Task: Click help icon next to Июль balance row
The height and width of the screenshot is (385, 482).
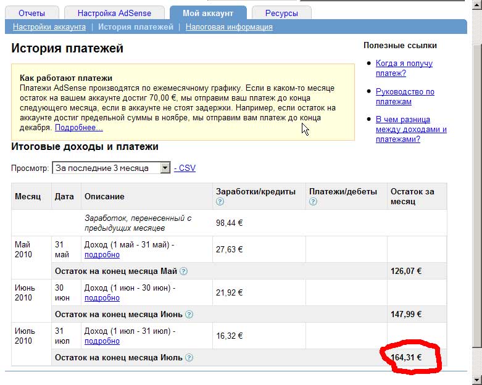Action: tap(189, 357)
